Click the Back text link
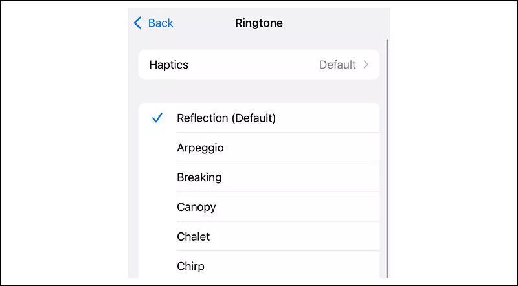518x286 pixels. tap(161, 23)
